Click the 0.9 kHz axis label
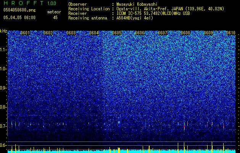Image resolution: width=240 pixels, height=153 pixels. tap(3, 88)
